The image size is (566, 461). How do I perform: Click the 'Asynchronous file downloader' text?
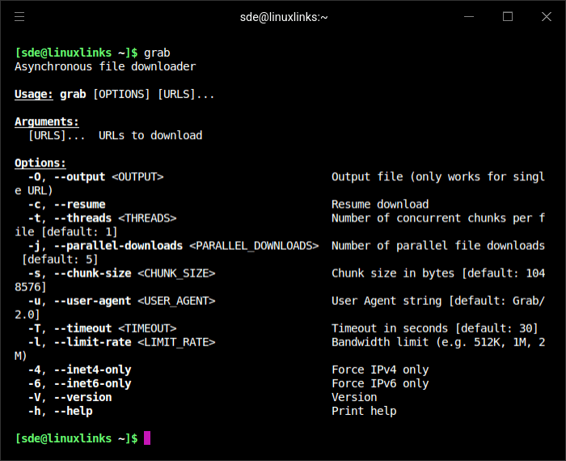coord(105,66)
